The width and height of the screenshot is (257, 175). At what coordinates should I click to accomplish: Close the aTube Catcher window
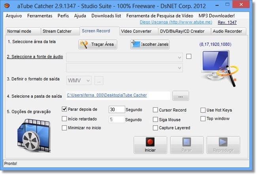pos(241,5)
